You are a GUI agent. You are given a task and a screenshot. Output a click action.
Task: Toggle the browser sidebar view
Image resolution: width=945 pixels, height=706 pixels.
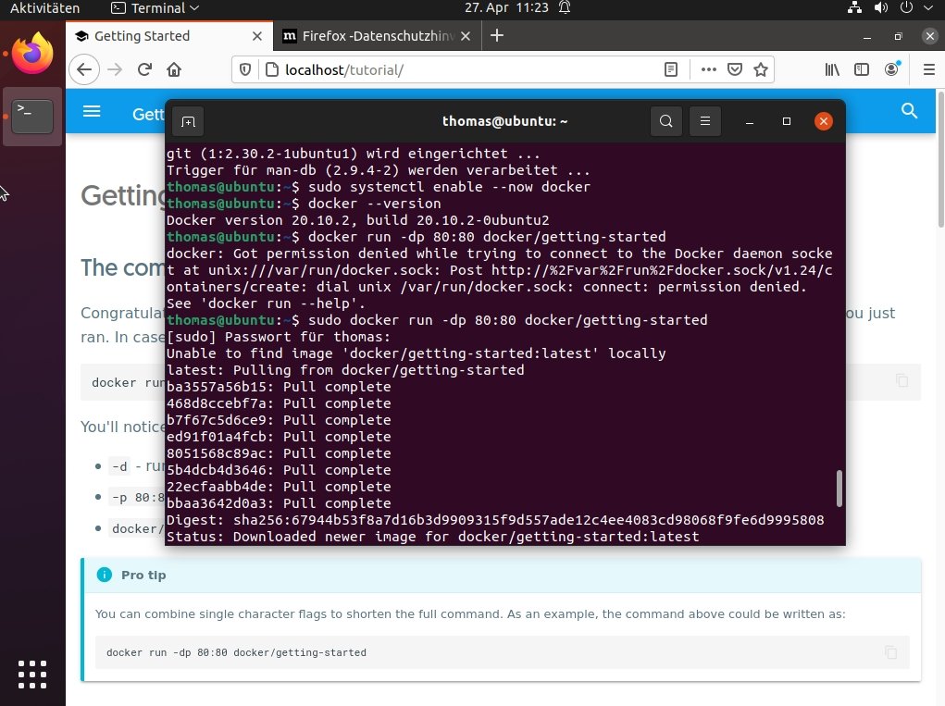pos(861,69)
